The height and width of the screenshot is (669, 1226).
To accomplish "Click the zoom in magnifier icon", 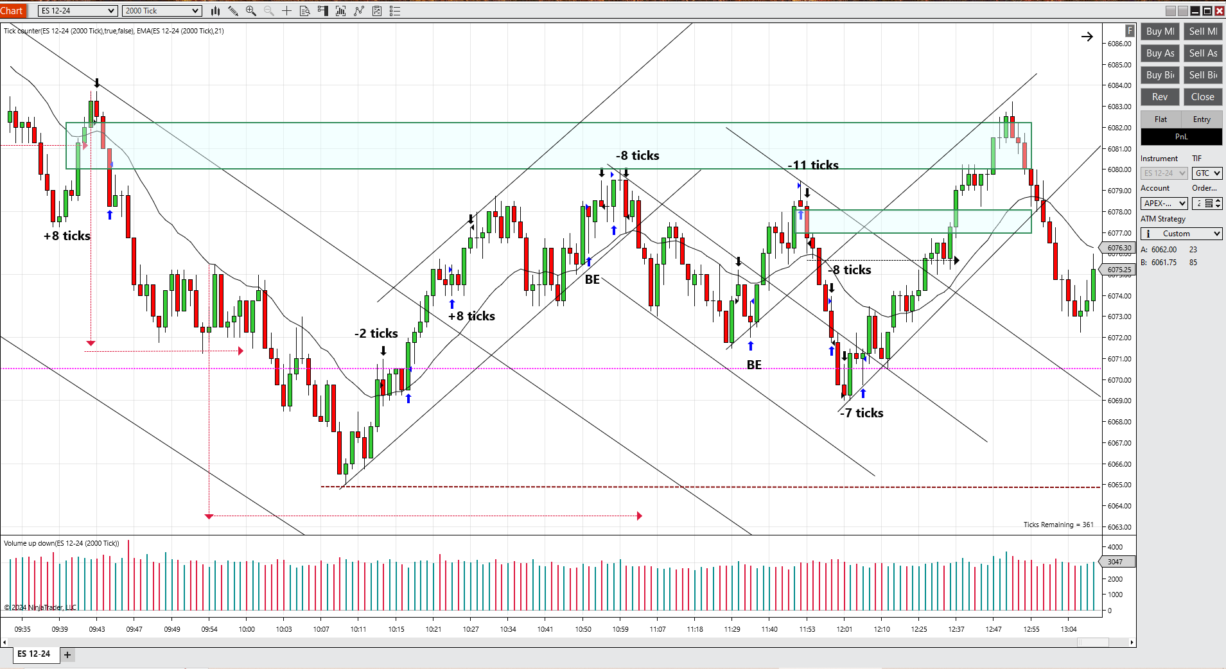I will coord(251,11).
